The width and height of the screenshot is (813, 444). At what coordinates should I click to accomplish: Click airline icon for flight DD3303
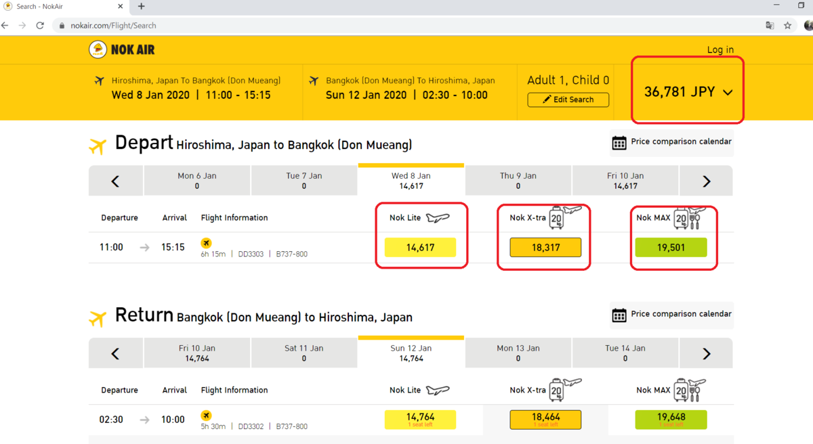[x=206, y=243]
